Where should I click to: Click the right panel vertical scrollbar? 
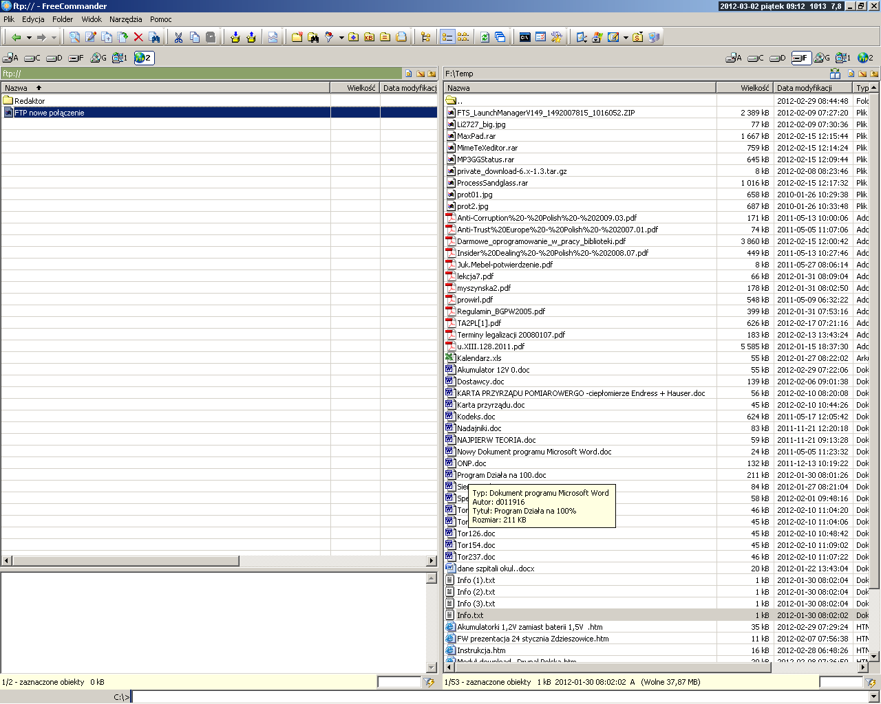click(x=874, y=371)
